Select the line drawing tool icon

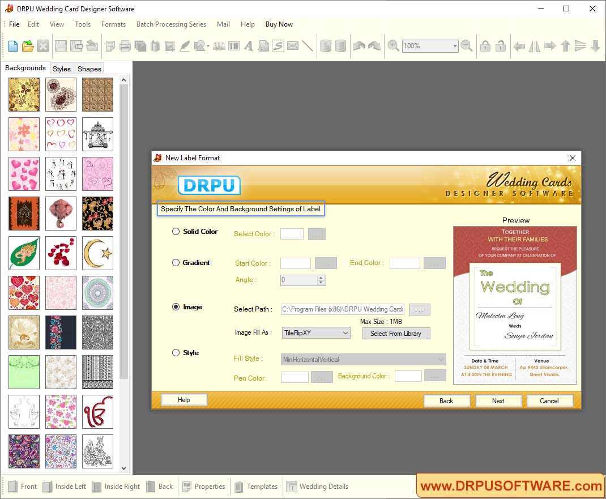click(x=308, y=46)
